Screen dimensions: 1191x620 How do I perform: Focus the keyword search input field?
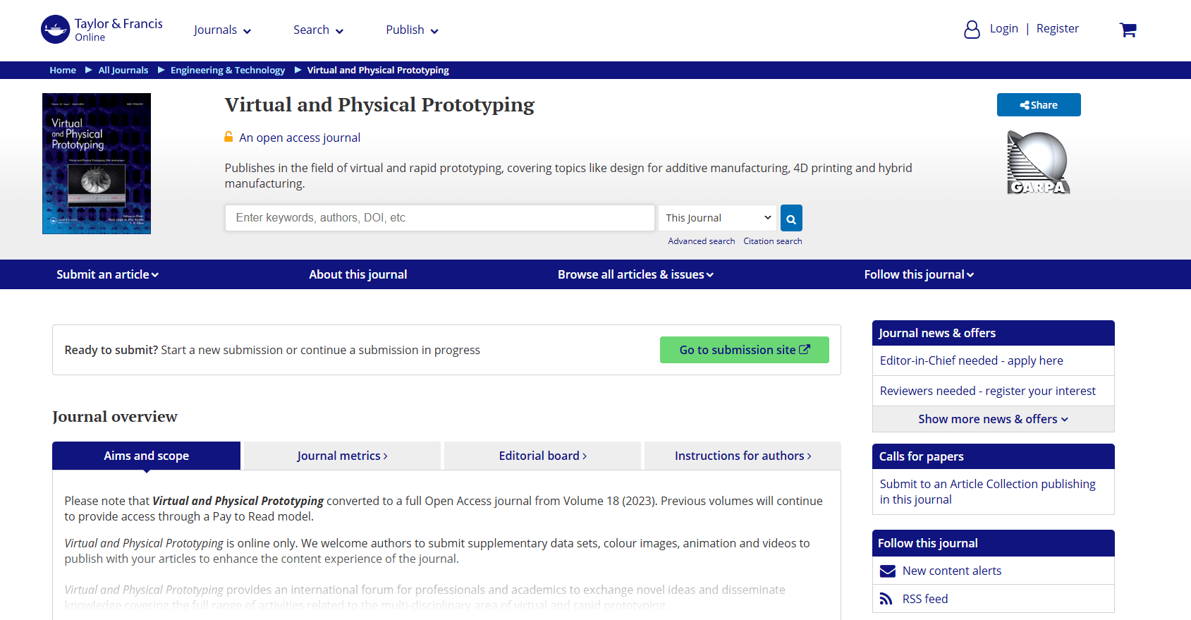click(x=440, y=218)
